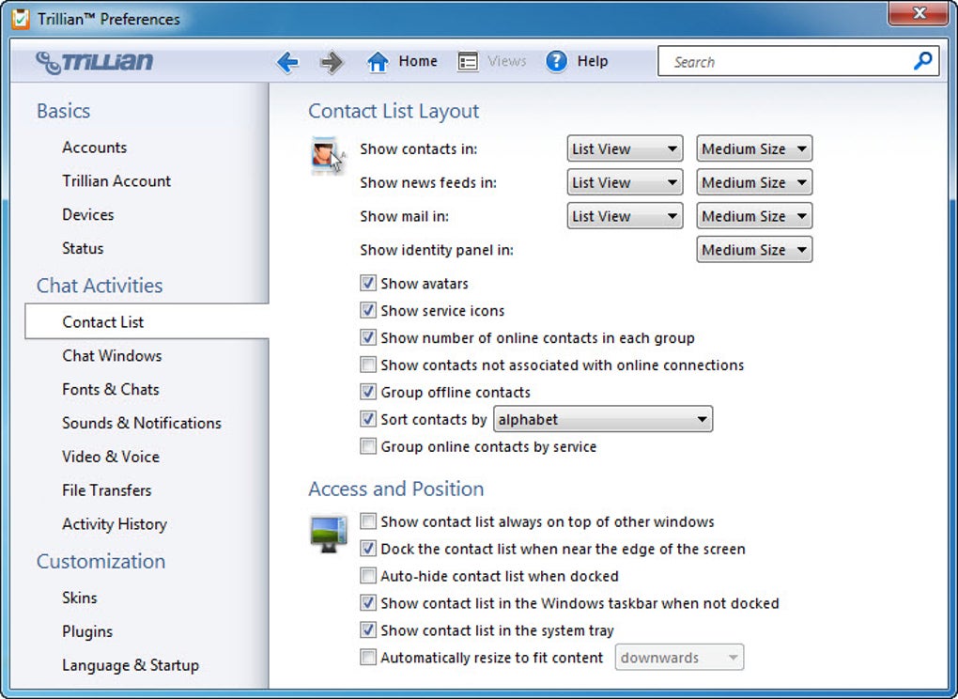Open the downwards resize direction dropdown
The image size is (958, 699).
pos(679,658)
